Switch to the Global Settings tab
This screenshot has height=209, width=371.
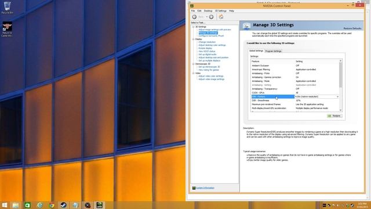(256, 51)
